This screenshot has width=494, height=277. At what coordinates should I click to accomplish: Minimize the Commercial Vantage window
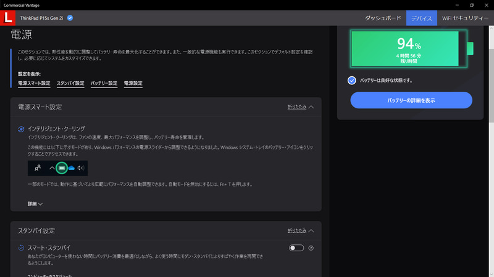click(x=457, y=5)
